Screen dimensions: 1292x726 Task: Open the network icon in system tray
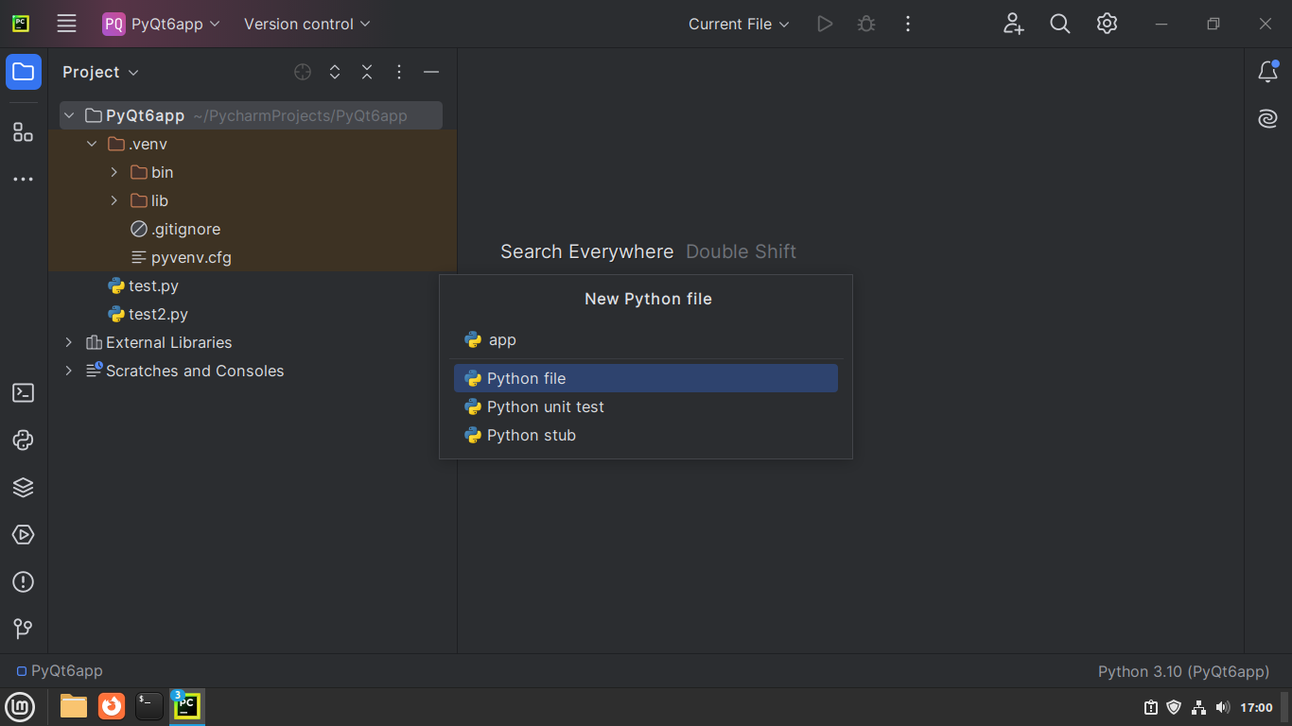(1198, 707)
